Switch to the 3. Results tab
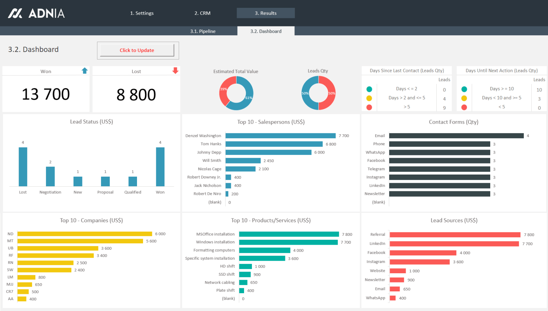548x311 pixels. click(266, 13)
